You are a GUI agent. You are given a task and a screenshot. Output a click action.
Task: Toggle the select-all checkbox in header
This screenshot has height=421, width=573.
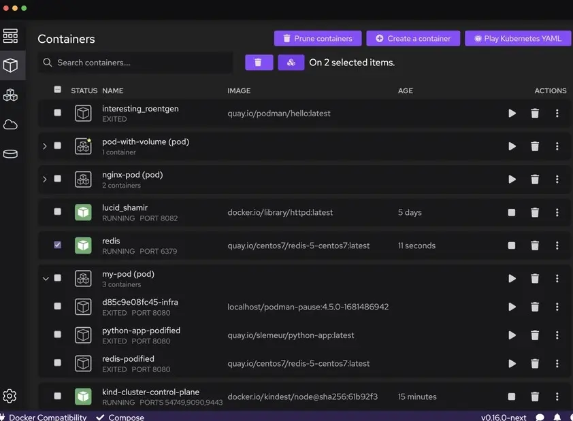57,90
